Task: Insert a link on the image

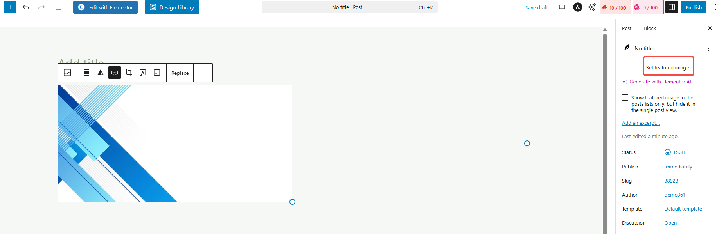Action: [x=115, y=73]
